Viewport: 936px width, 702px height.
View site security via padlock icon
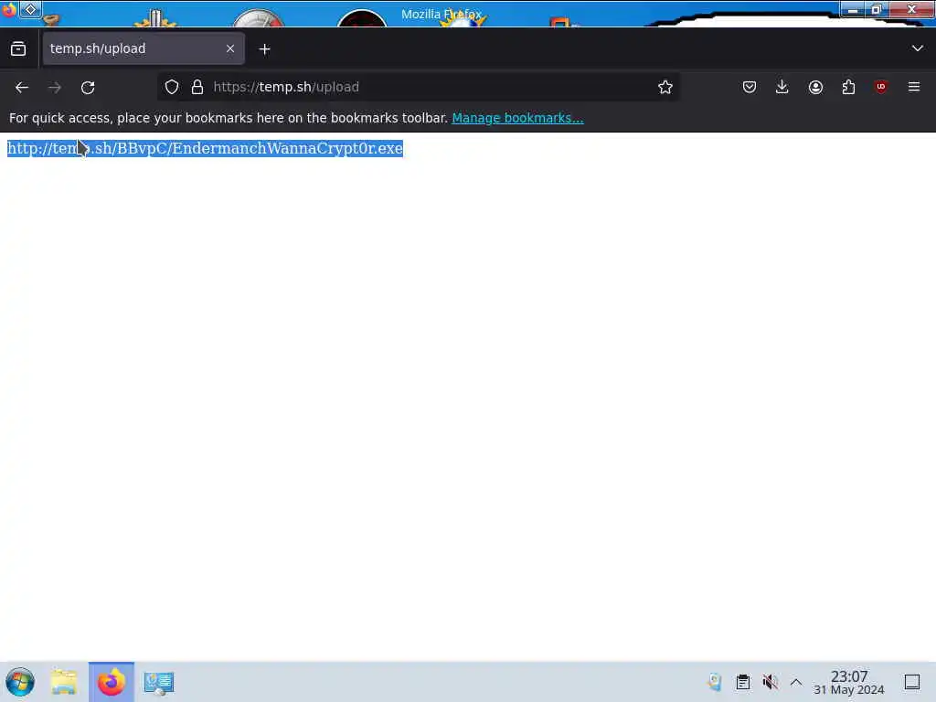click(197, 87)
